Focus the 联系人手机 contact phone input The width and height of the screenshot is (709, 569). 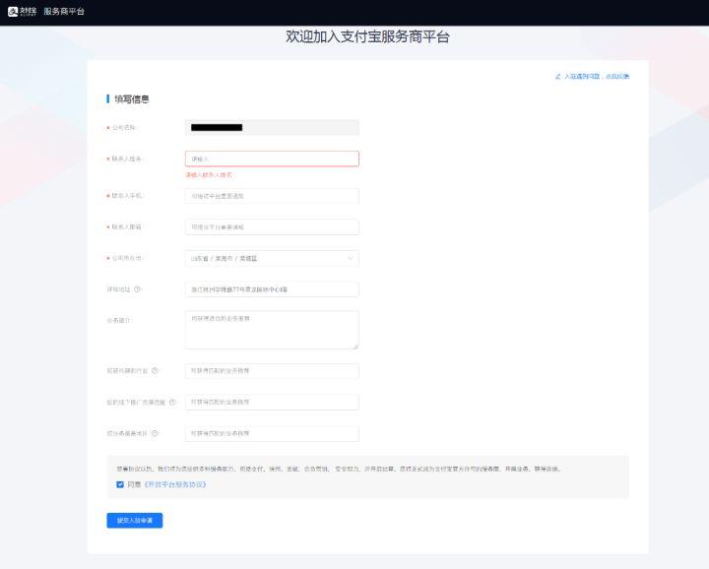pyautogui.click(x=272, y=196)
